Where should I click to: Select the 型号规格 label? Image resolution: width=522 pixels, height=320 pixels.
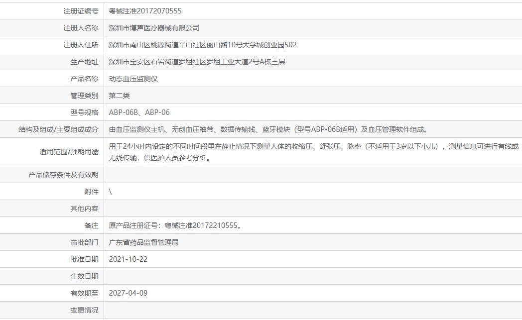click(x=84, y=113)
